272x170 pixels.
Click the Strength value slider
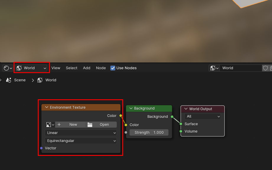click(149, 133)
